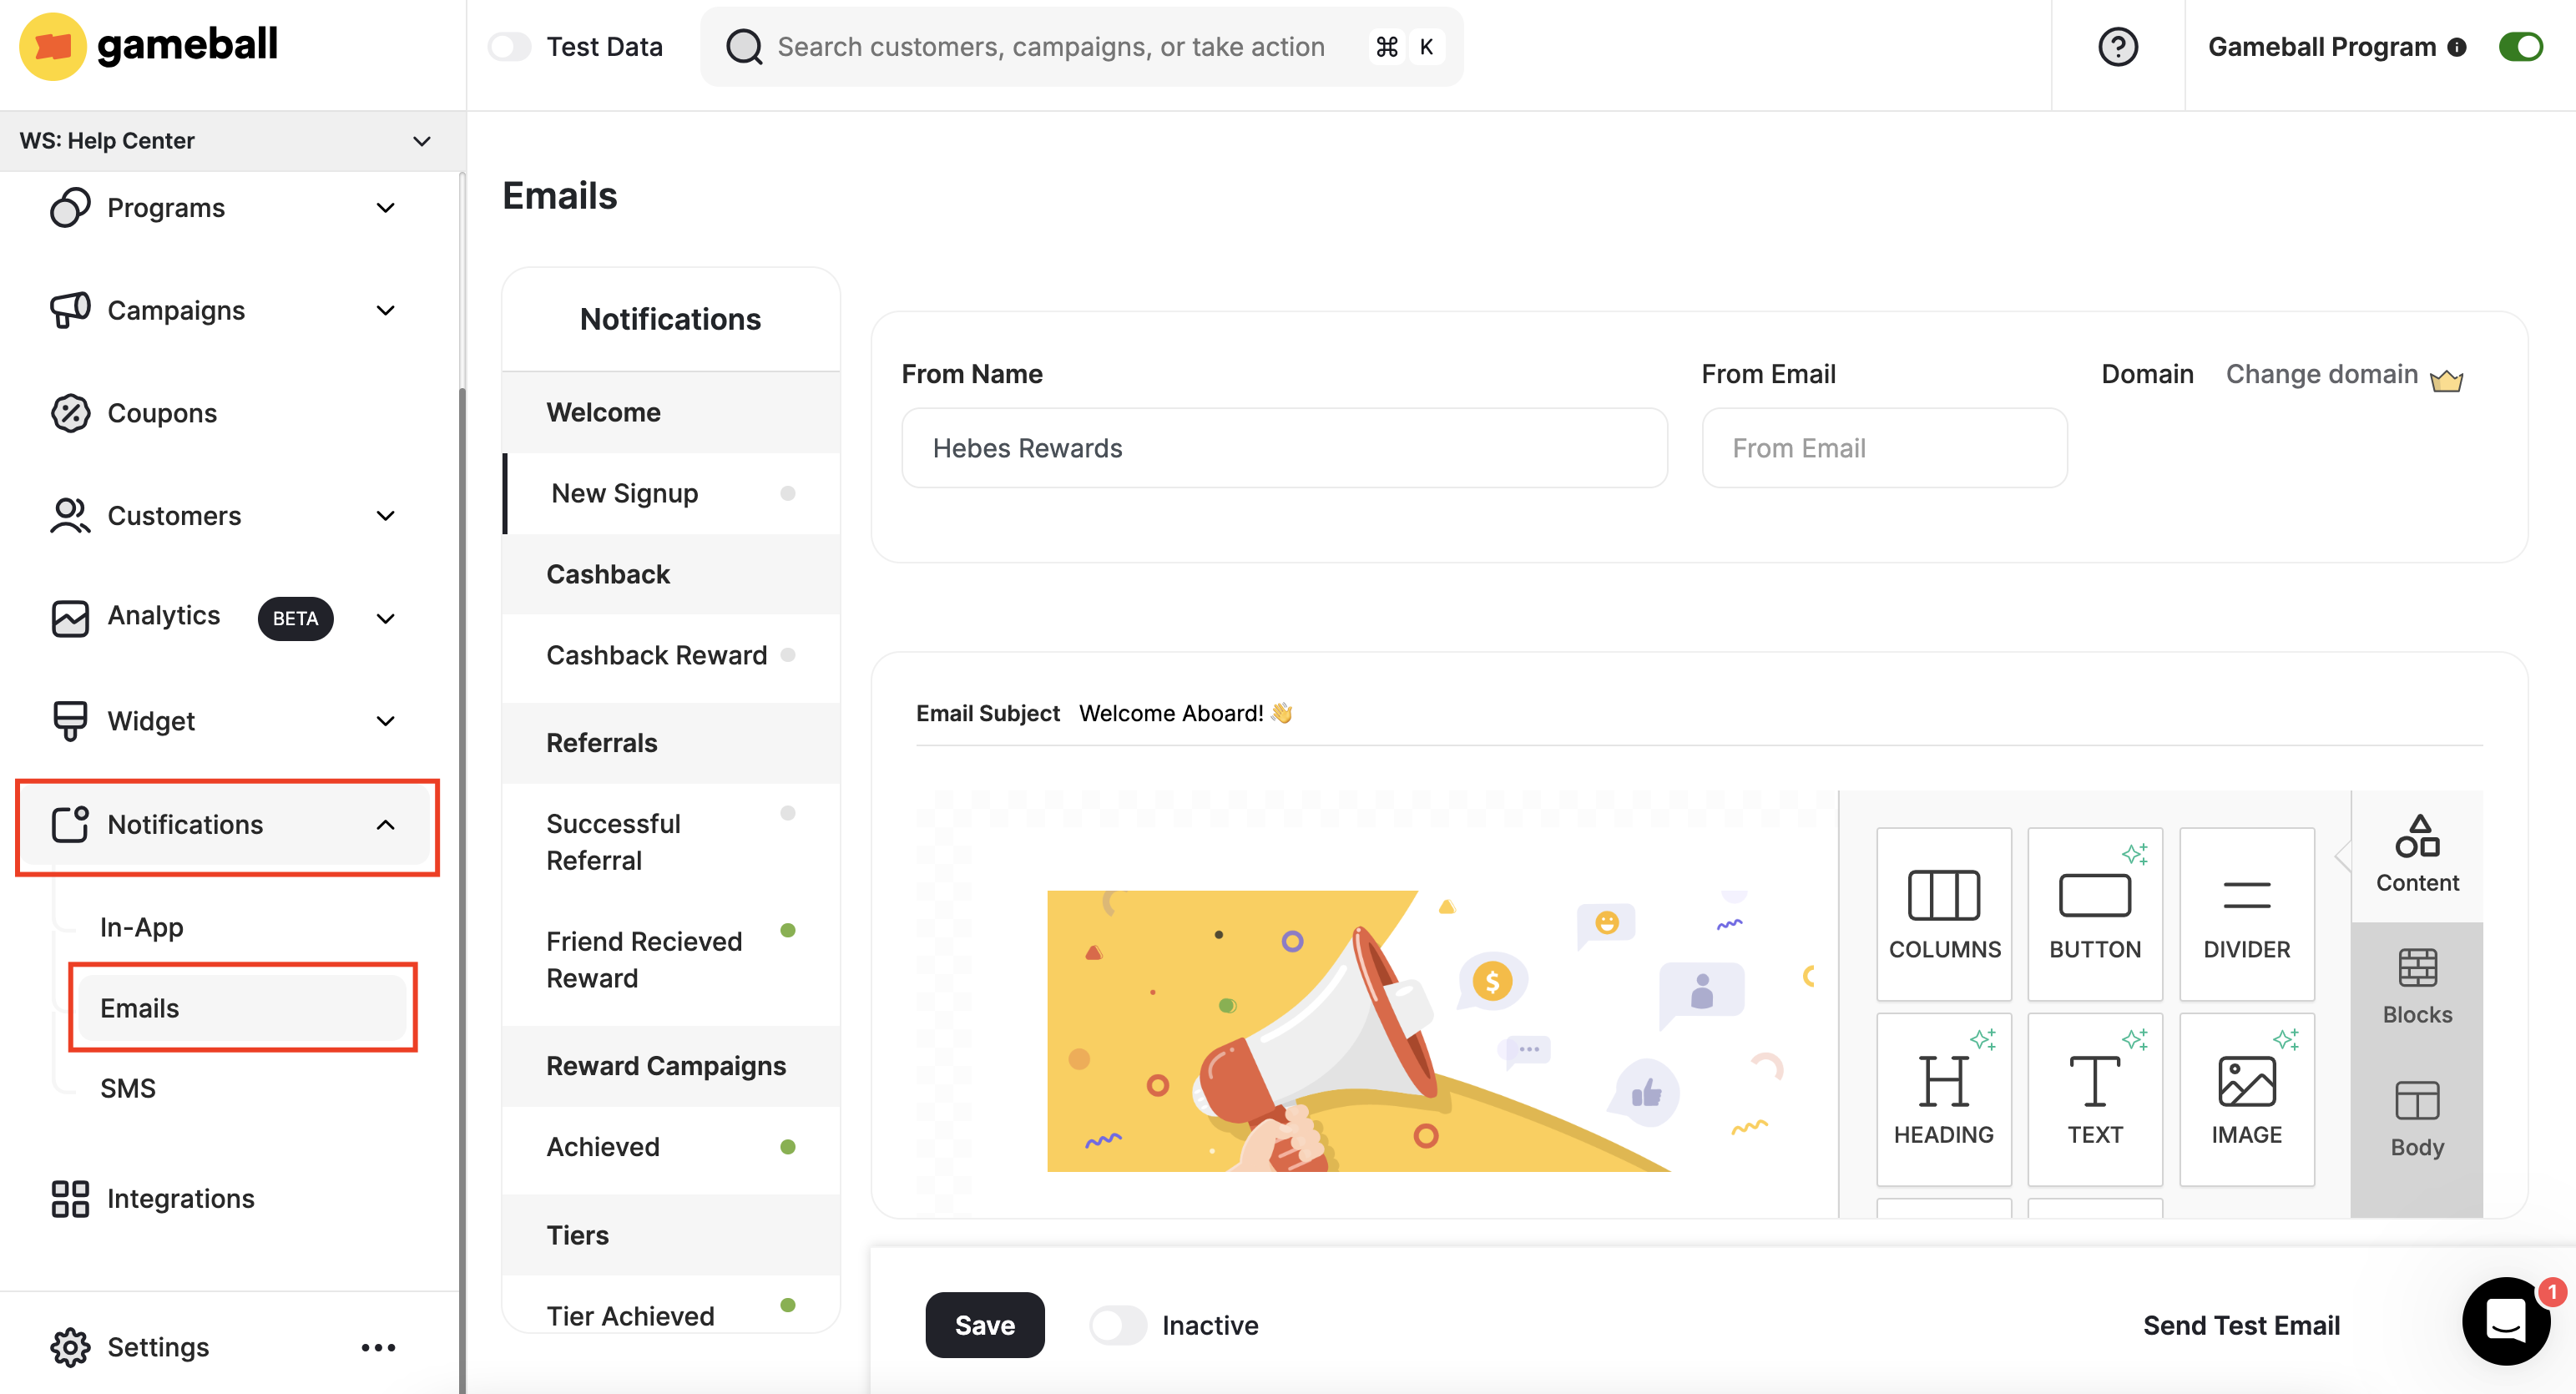
Task: Open the search bar magnifier
Action: click(x=744, y=46)
